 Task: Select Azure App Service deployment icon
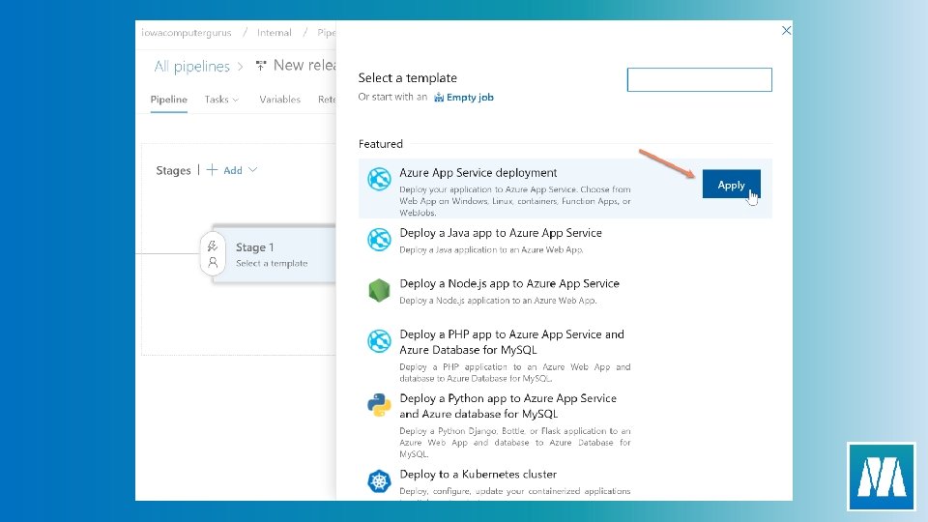(x=379, y=179)
